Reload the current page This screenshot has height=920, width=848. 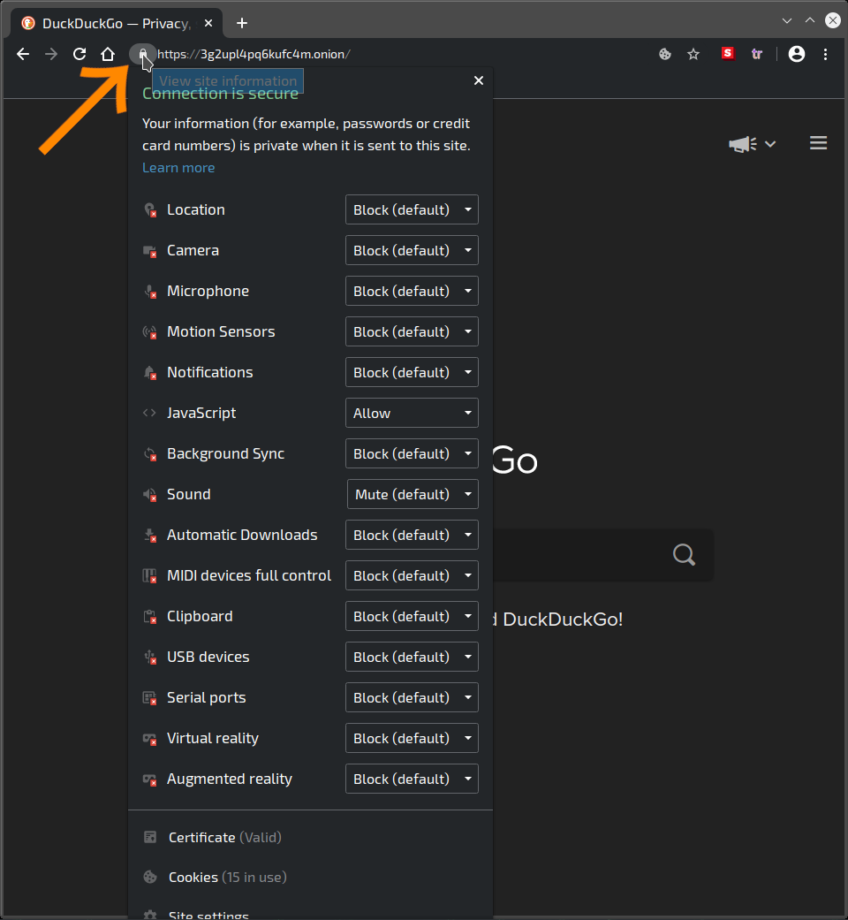click(x=79, y=54)
